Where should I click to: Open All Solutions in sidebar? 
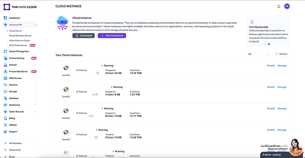[x=15, y=143]
